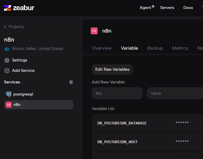Open the Servers page
Viewport: 203px width, 159px height.
(167, 8)
